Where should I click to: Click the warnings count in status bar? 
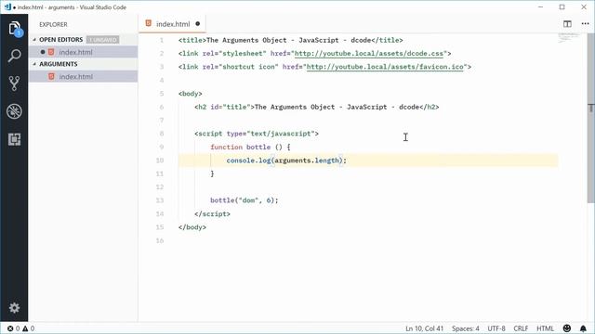pyautogui.click(x=29, y=328)
